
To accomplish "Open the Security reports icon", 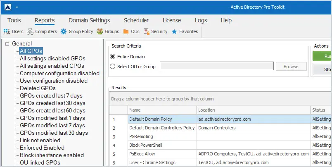I will [x=147, y=31].
